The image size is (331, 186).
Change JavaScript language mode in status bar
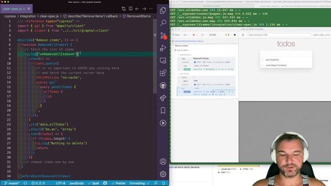[77, 183]
